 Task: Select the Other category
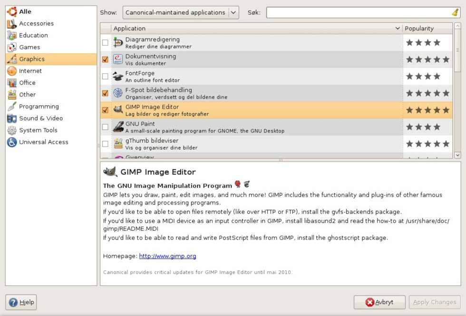point(51,95)
